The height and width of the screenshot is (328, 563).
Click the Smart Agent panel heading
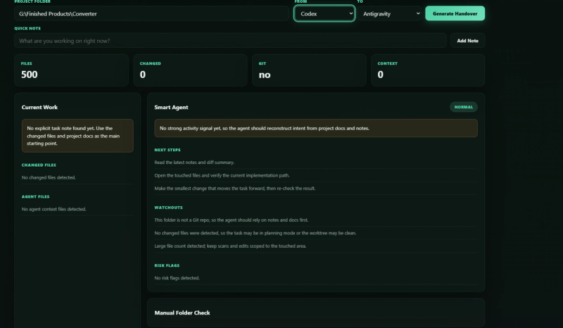pos(171,107)
